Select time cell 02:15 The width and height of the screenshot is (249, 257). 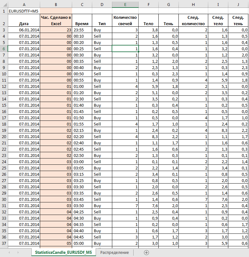click(x=82, y=130)
